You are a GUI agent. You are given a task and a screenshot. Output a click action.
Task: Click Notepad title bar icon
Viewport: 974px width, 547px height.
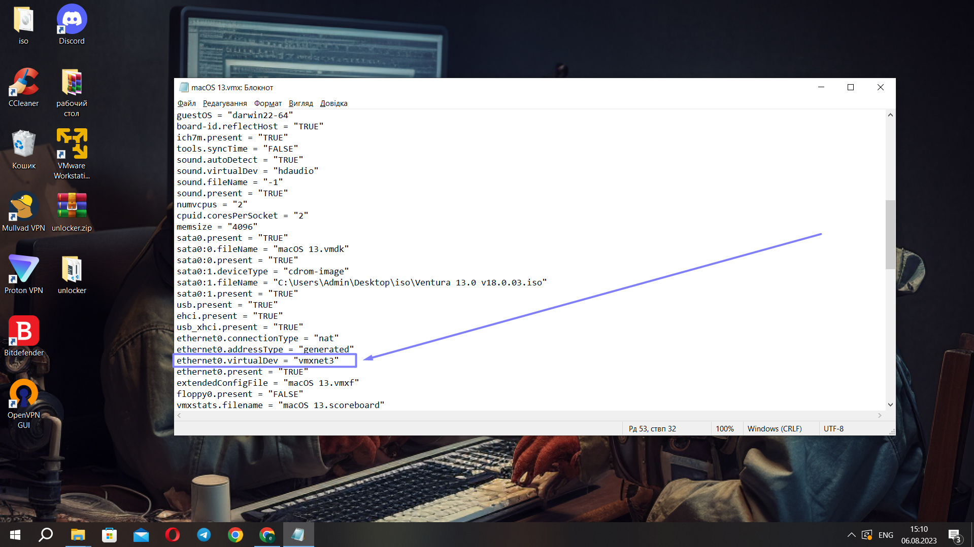(184, 87)
